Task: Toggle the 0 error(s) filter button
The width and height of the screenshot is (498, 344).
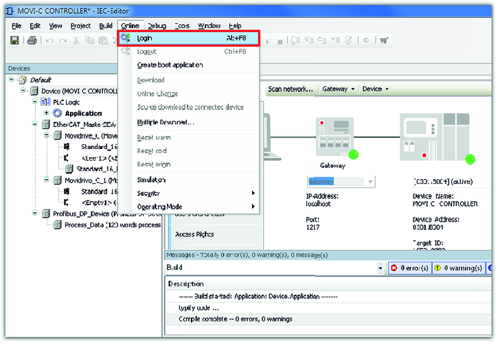Action: (x=410, y=268)
